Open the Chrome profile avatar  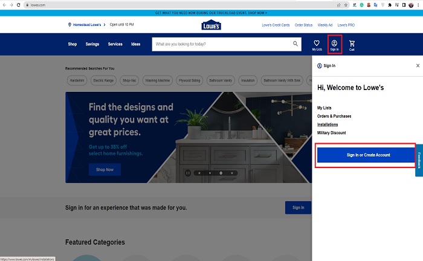click(x=411, y=5)
